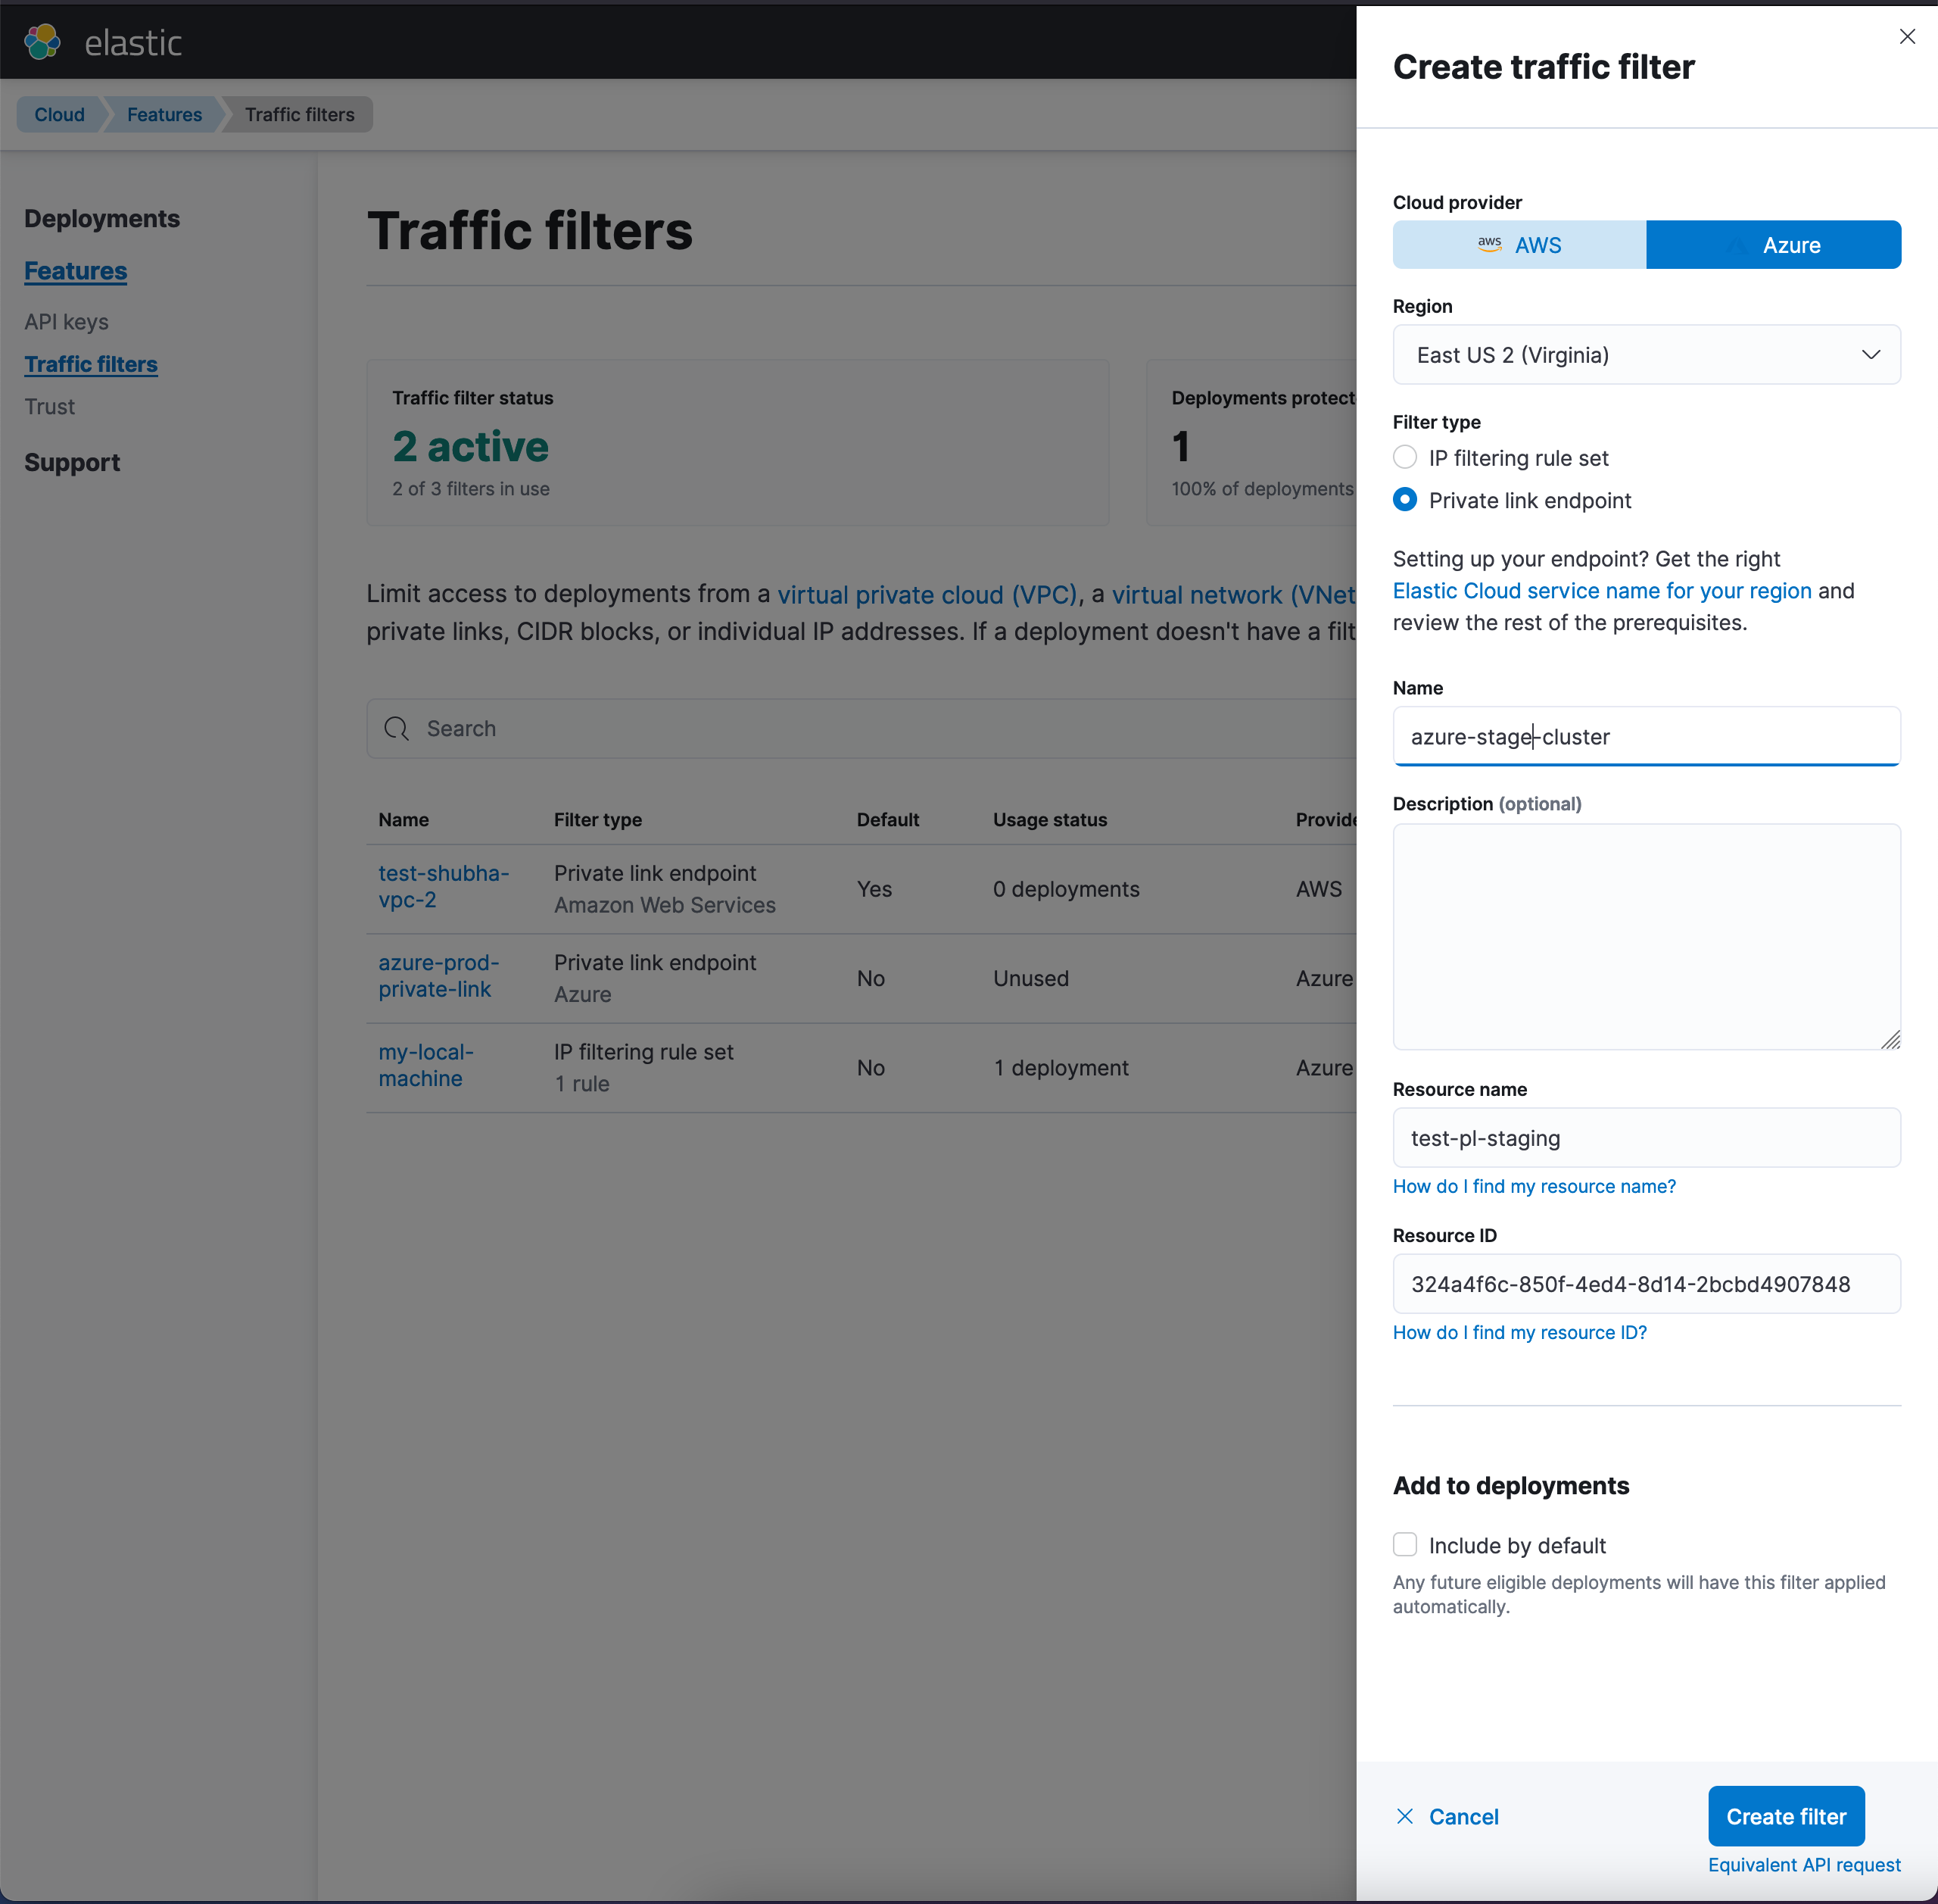
Task: Click '1 deployment' usage cell
Action: coord(1061,1068)
